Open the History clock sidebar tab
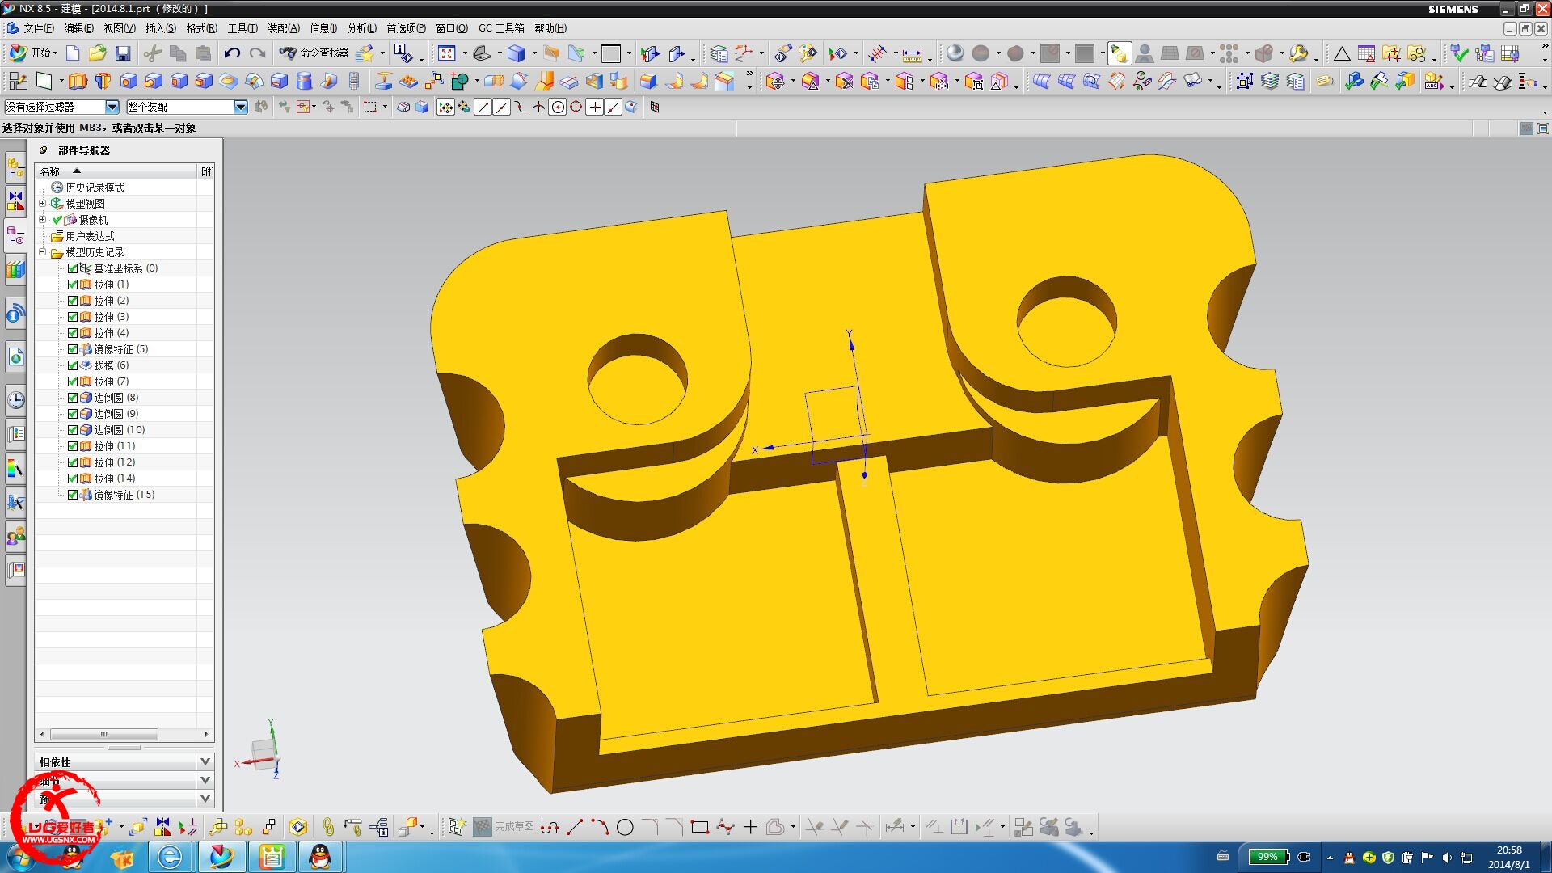 15,399
